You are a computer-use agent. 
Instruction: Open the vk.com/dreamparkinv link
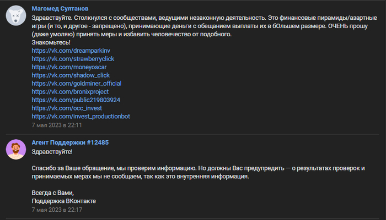pos(67,51)
